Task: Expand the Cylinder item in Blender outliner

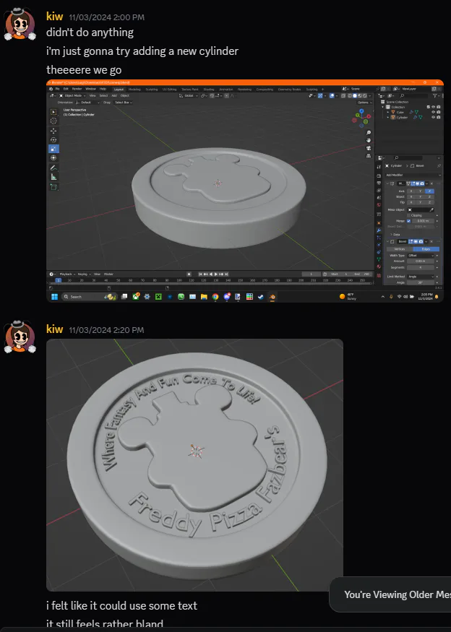Action: tap(388, 117)
